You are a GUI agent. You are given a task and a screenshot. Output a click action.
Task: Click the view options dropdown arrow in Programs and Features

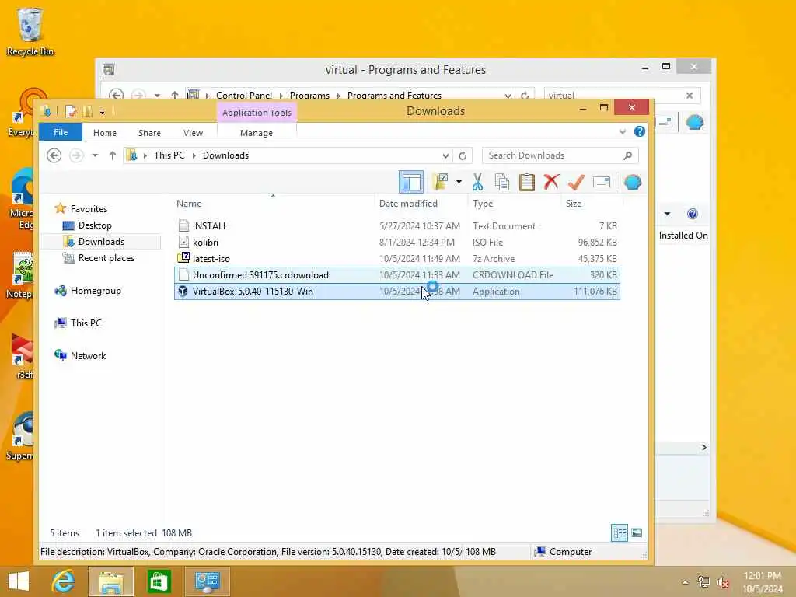click(667, 214)
